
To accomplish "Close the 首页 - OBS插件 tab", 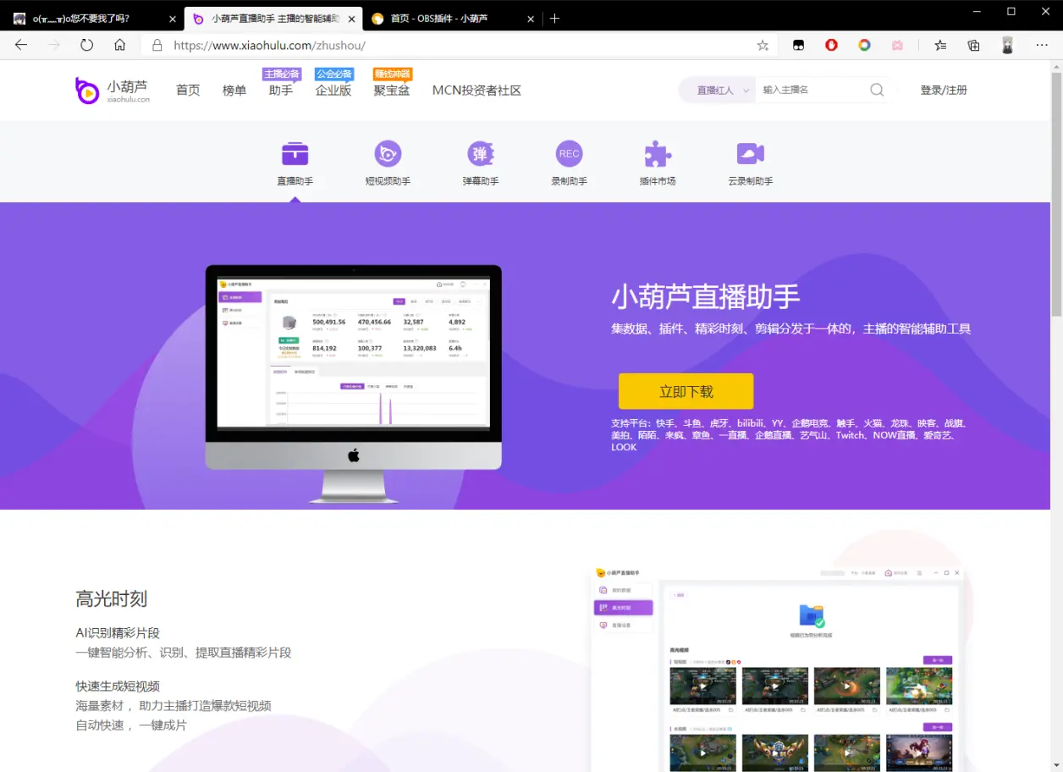I will [x=531, y=19].
